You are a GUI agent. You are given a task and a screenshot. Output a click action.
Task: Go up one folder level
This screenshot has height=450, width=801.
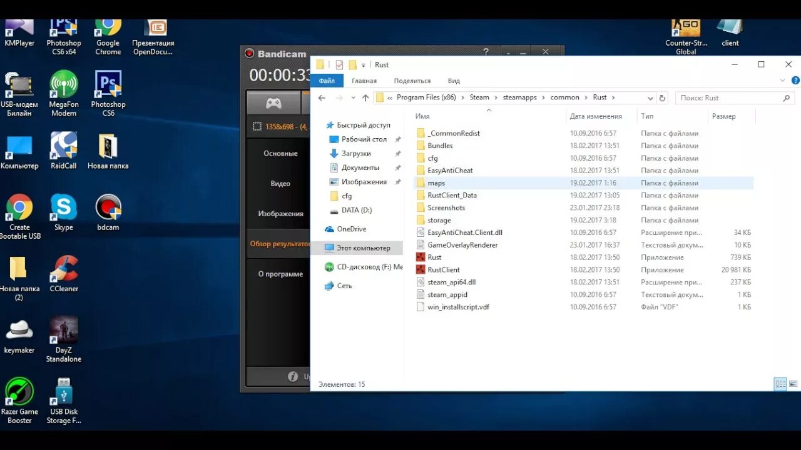point(365,98)
